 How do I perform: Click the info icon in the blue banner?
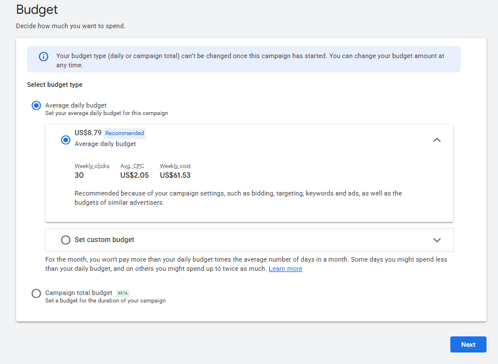pos(43,56)
